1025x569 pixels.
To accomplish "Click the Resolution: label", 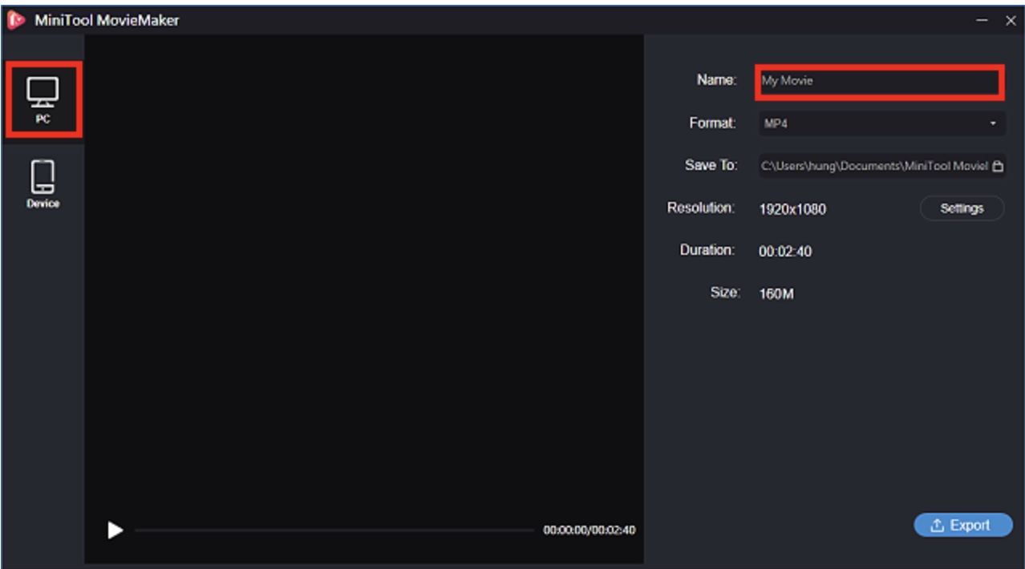I will (x=701, y=208).
